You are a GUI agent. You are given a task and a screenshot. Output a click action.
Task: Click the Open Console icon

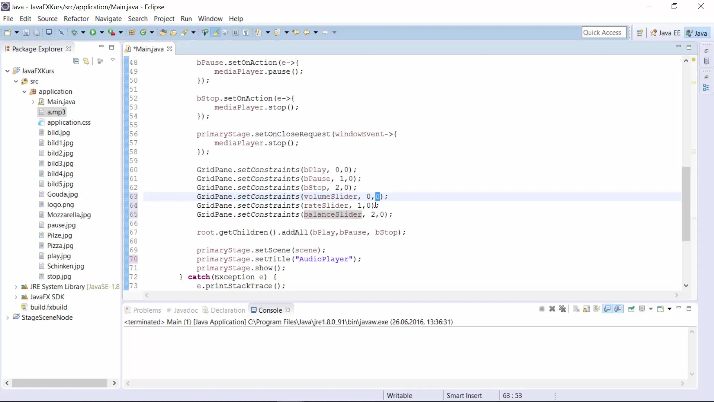pos(660,309)
